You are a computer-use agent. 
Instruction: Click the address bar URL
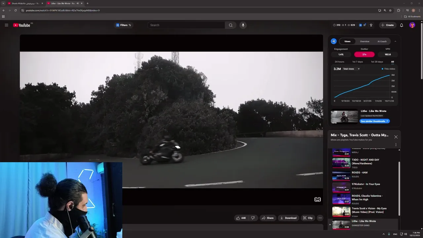[63, 10]
